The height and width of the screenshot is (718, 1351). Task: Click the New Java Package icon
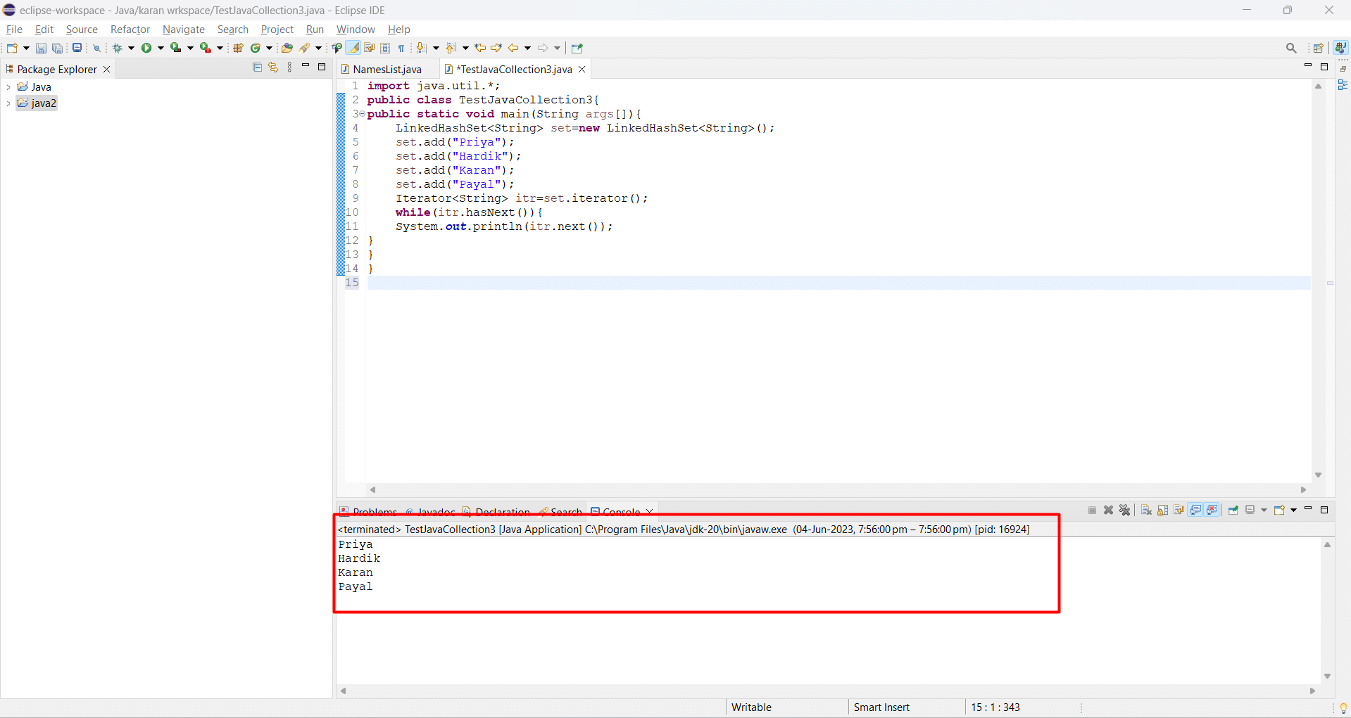point(238,48)
